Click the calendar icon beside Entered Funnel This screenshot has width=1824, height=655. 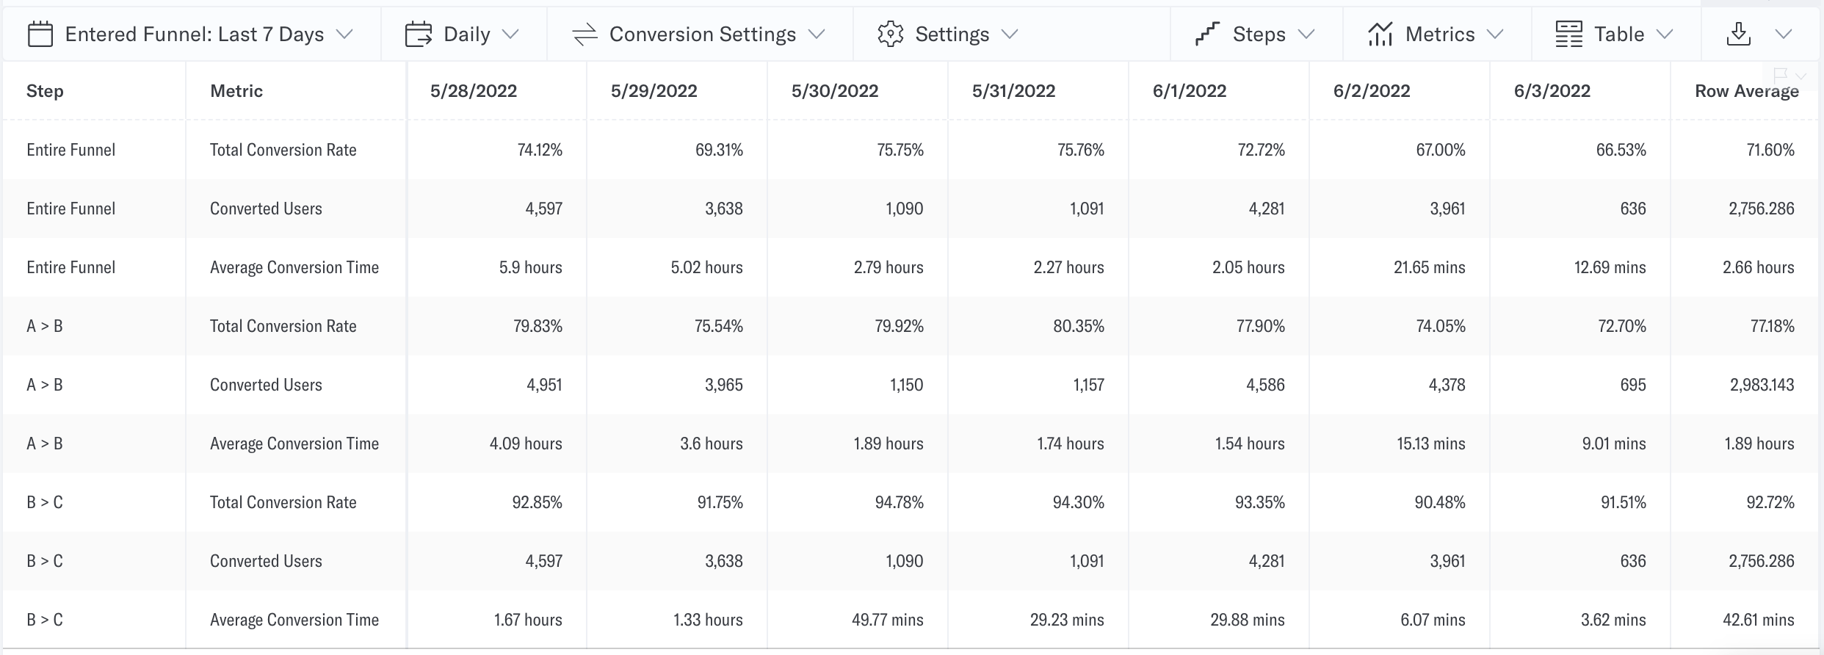point(40,35)
